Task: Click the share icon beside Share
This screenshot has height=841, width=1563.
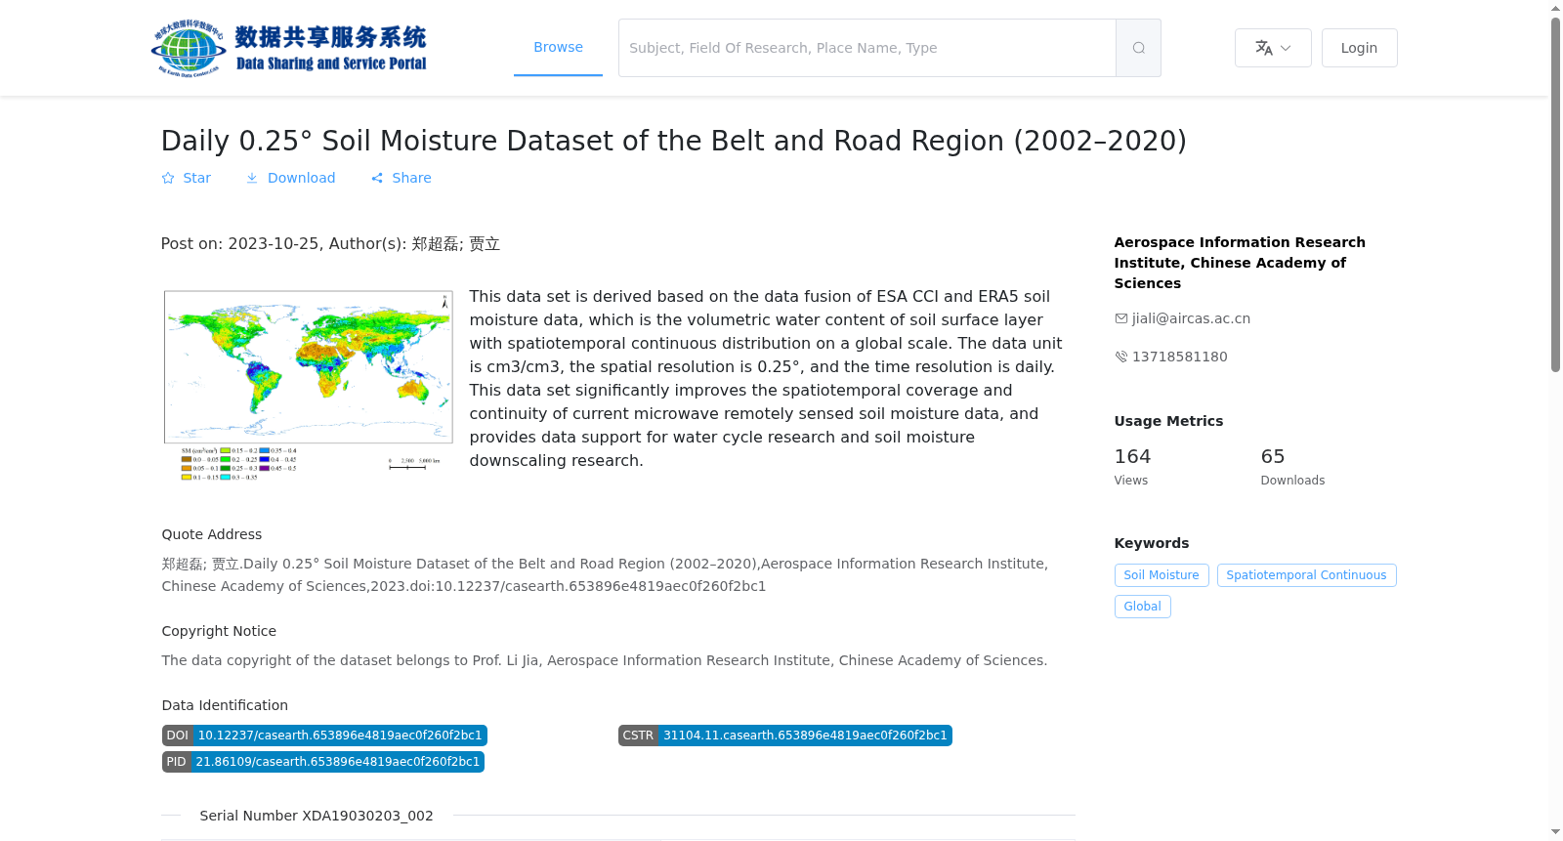Action: tap(377, 178)
